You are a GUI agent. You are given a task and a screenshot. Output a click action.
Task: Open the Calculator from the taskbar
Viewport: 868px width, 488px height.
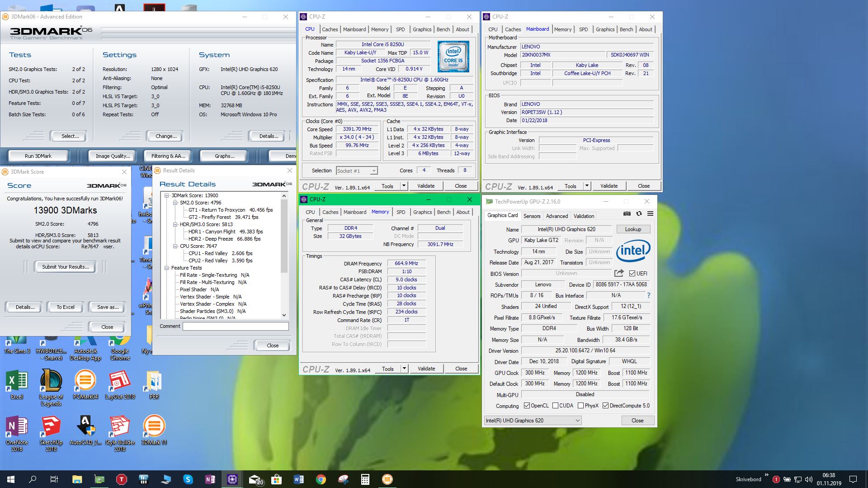[365, 479]
